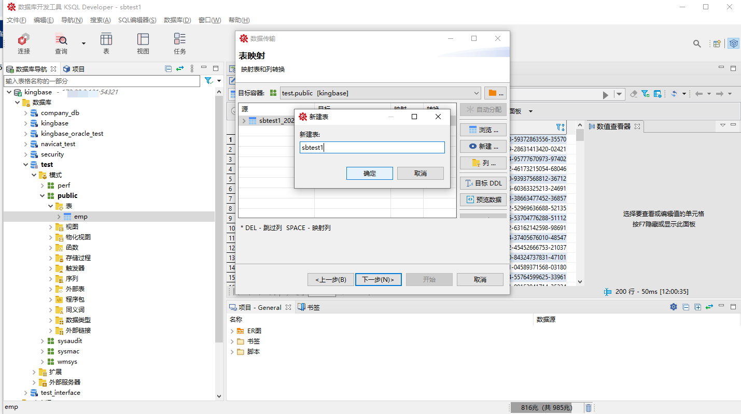Click the 816兆 (共 985兆) memory indicator
741x414 pixels.
(x=546, y=408)
